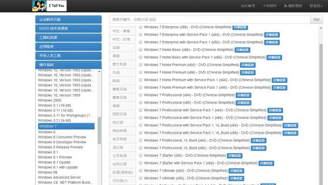328x185 pixels.
Task: Select Windows 3.11 for Workgroups entry
Action: pos(66,115)
